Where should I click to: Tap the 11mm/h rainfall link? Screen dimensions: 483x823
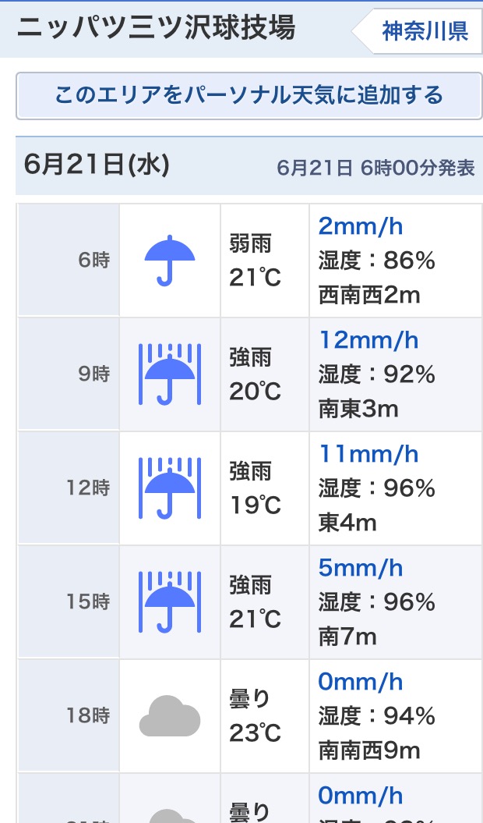coord(368,454)
